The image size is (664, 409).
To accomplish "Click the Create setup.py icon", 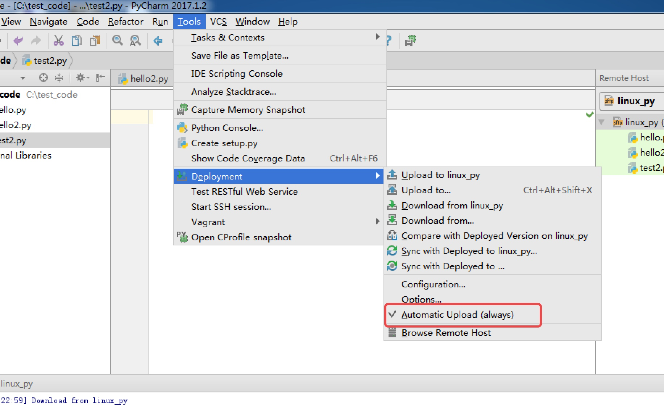I will click(182, 143).
